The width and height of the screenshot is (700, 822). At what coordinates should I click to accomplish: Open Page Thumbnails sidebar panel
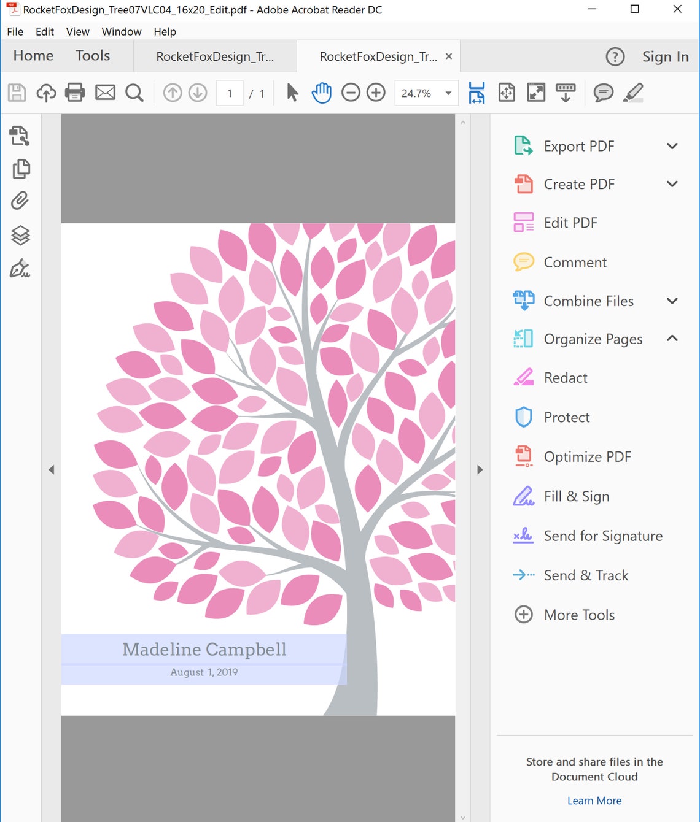click(x=21, y=169)
